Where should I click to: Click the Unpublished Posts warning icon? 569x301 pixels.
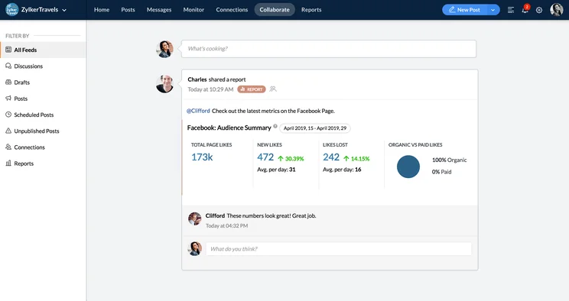8,131
